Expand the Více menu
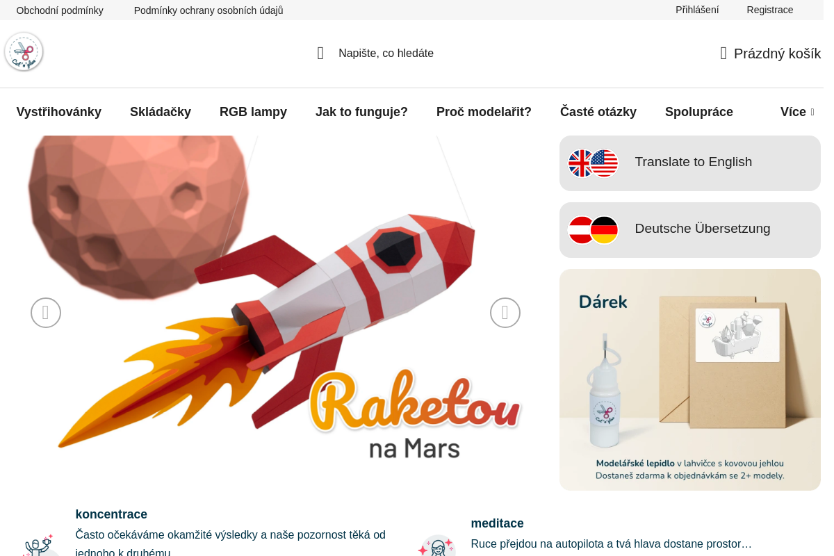The image size is (834, 556). 797,112
